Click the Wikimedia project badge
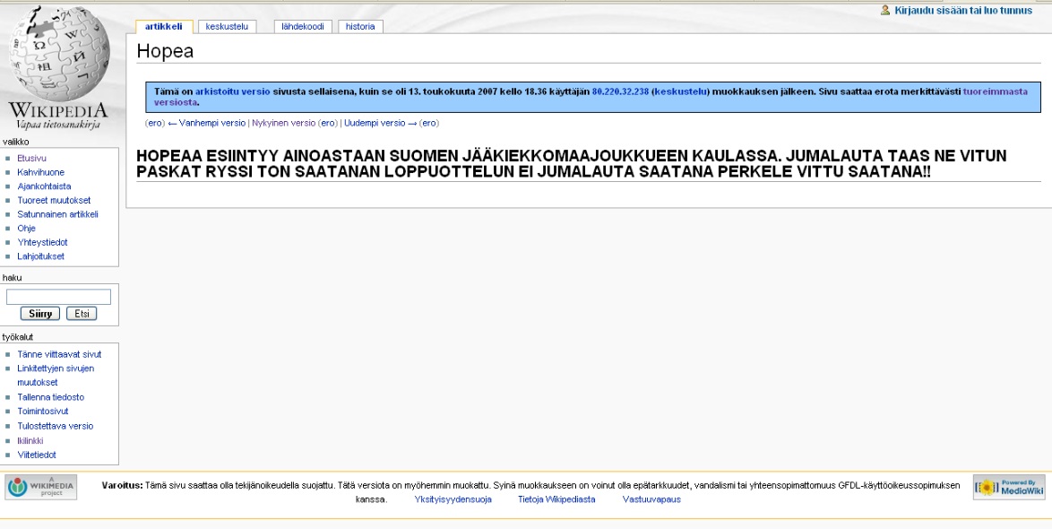Screen dimensions: 1052x529 (41, 485)
